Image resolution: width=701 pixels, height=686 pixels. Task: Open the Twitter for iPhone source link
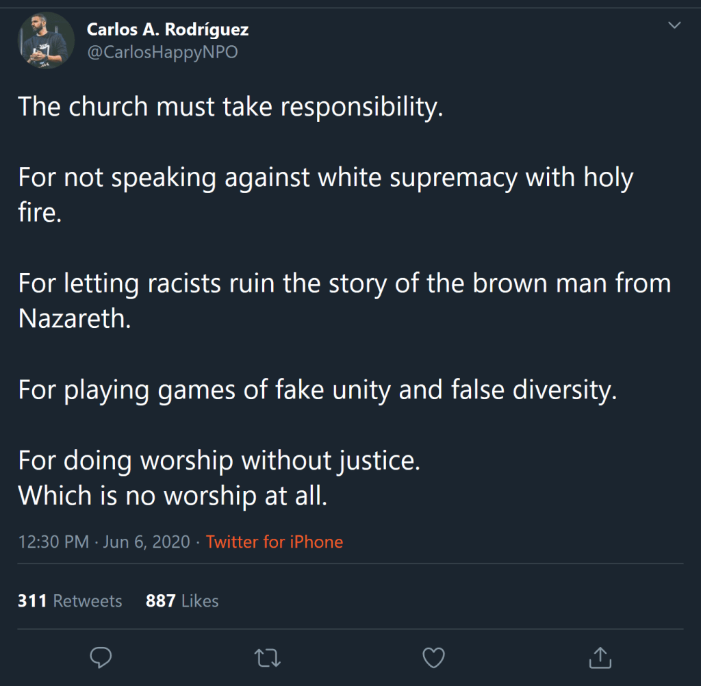point(274,542)
